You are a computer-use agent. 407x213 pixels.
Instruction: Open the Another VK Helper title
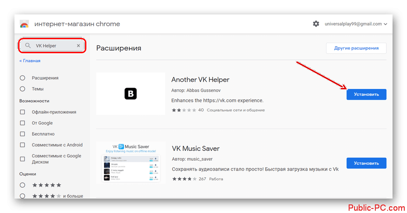point(200,79)
